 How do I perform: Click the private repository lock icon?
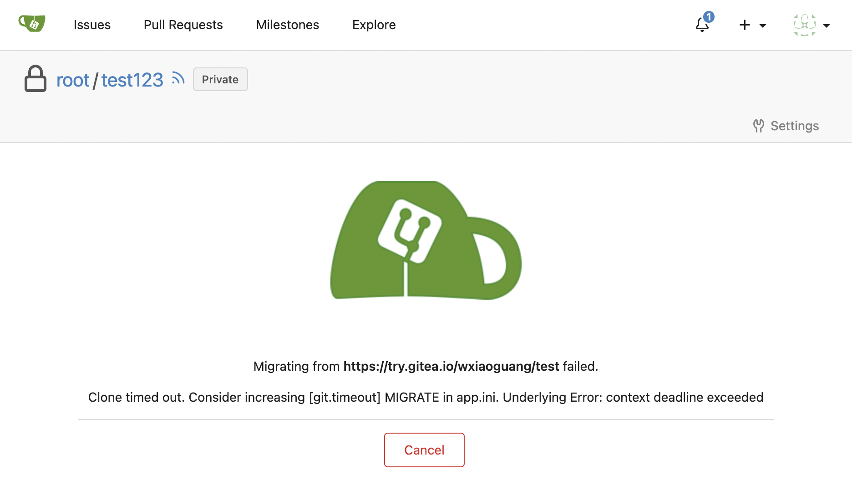(x=35, y=78)
